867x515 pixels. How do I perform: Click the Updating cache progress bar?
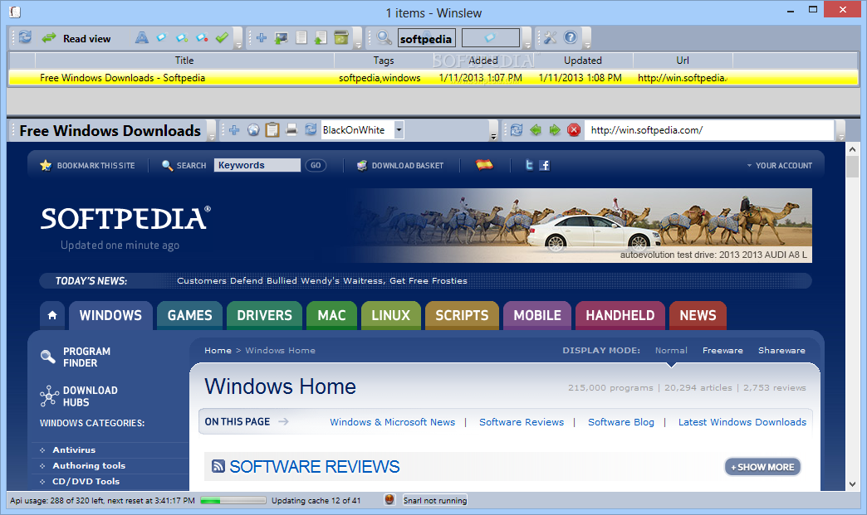[x=233, y=501]
